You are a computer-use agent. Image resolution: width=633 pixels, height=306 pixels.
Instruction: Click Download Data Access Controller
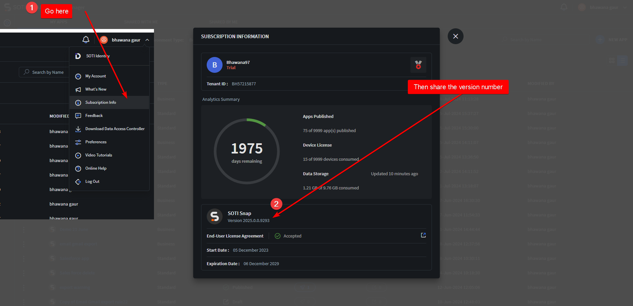coord(115,129)
